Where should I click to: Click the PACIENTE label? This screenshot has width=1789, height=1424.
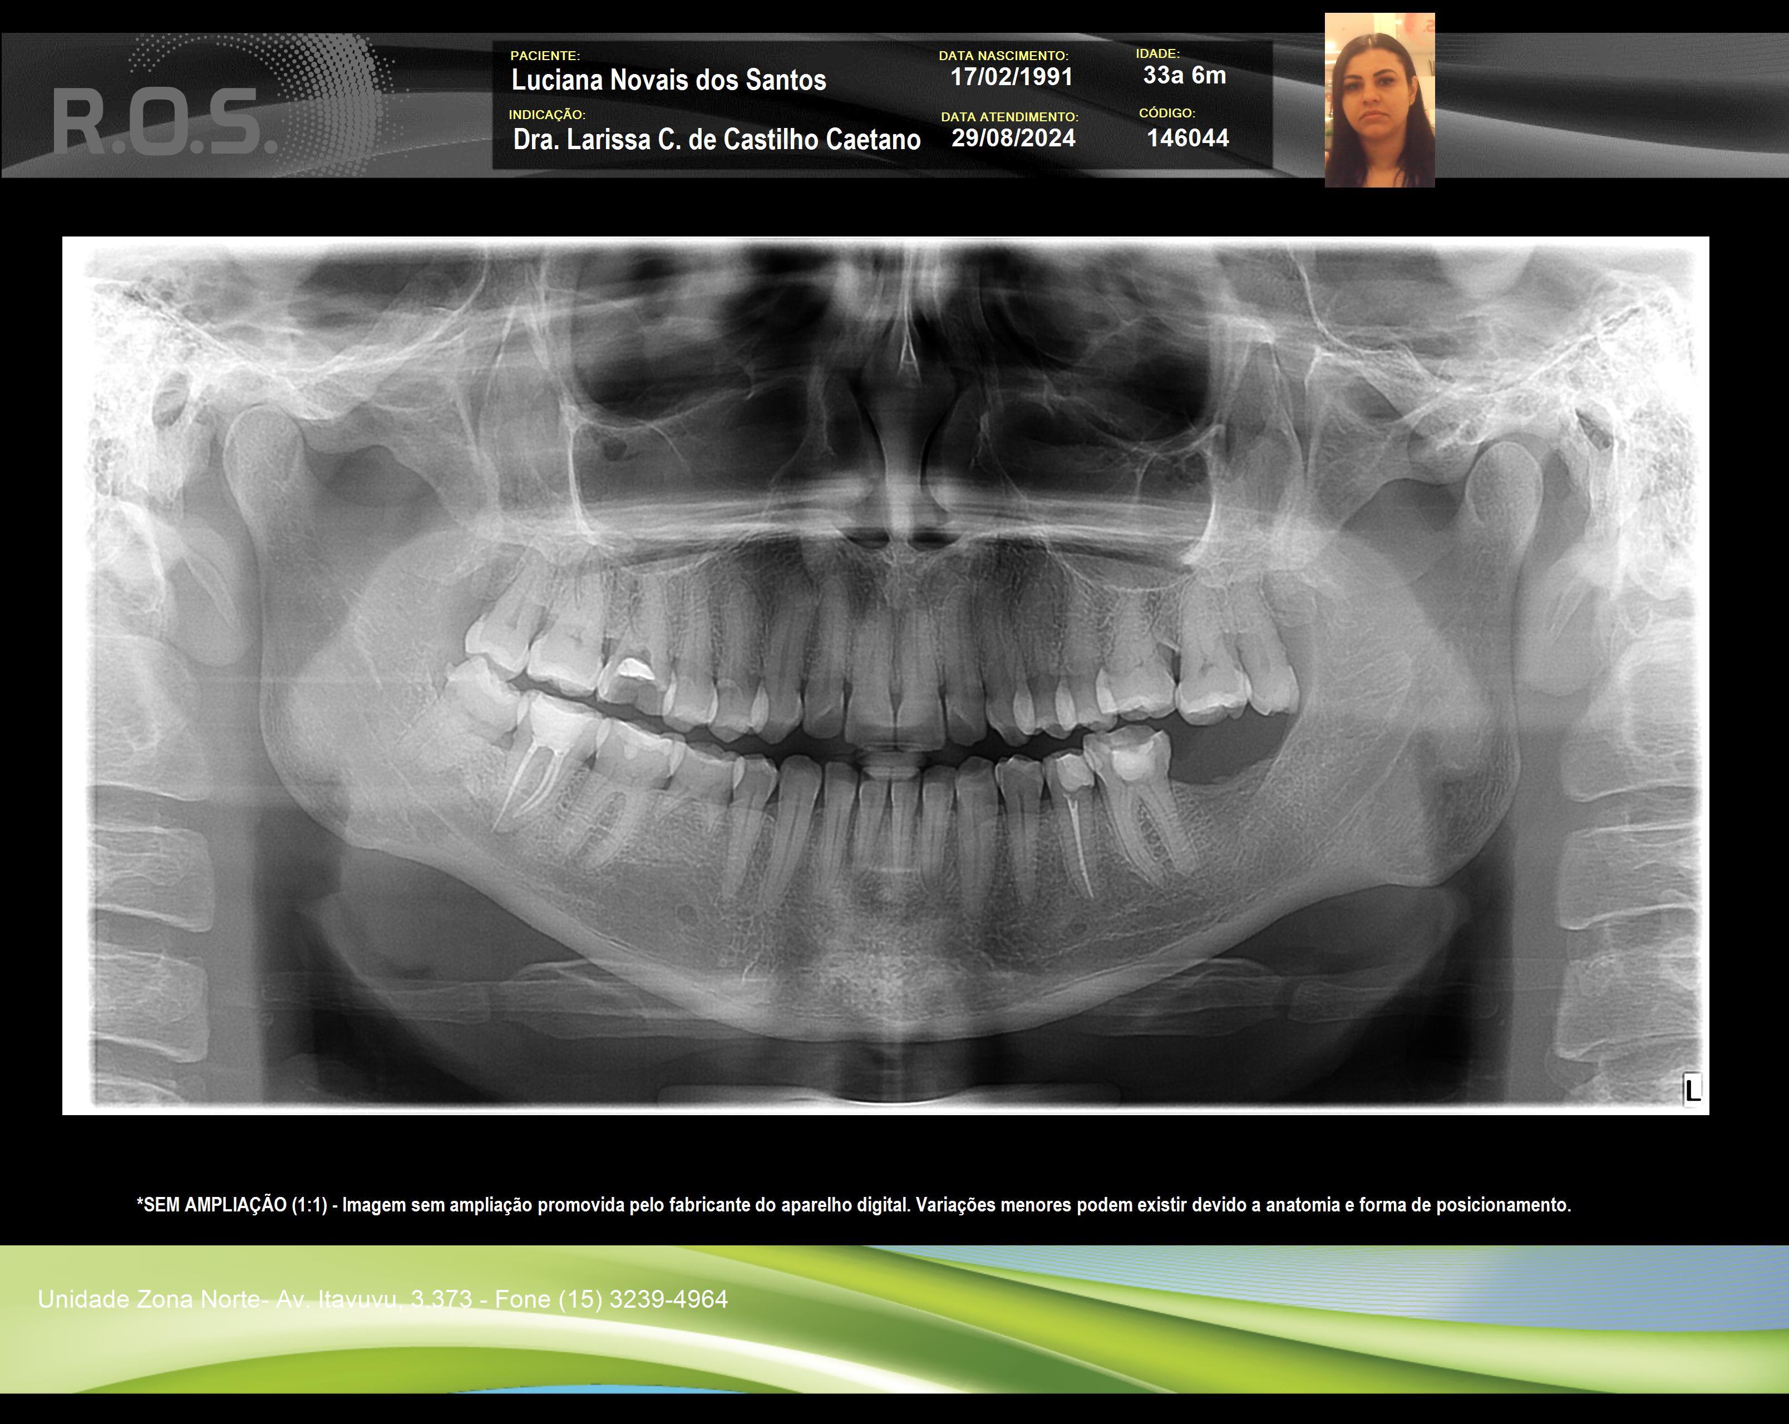[x=544, y=56]
